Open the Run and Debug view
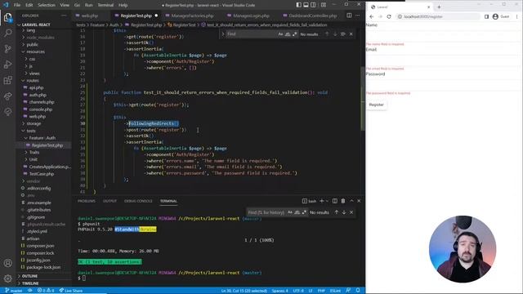 pos(7,65)
